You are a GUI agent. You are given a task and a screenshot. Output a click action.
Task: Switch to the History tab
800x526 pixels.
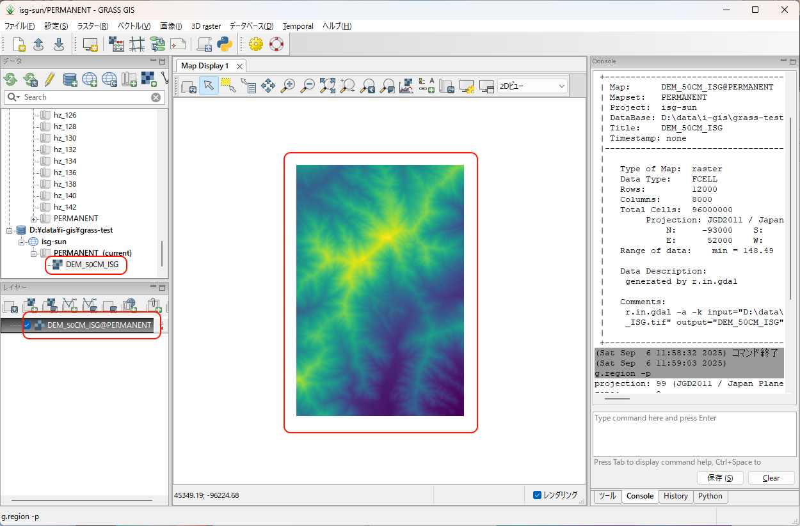(675, 496)
